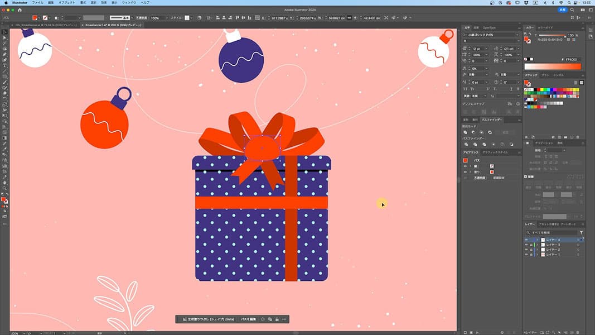
Task: Click the layer search filter funnel icon
Action: pos(581,232)
